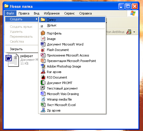The height and width of the screenshot is (131, 143).
Task: Minimize the Новая папка window
Action: pos(121,6)
